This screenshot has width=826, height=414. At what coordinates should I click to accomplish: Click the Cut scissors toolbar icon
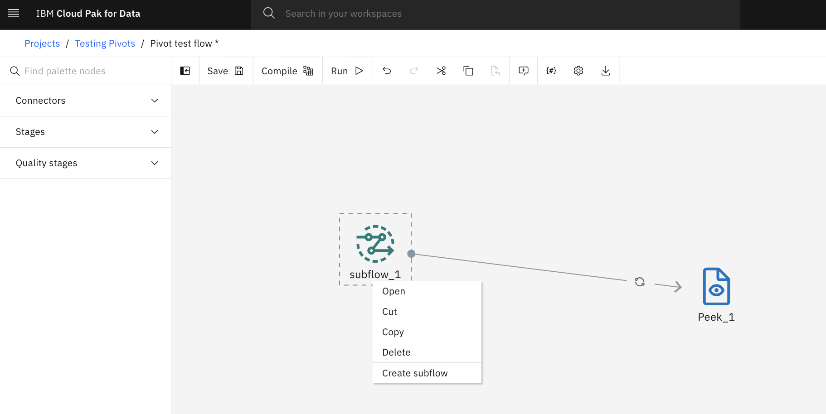pyautogui.click(x=441, y=71)
